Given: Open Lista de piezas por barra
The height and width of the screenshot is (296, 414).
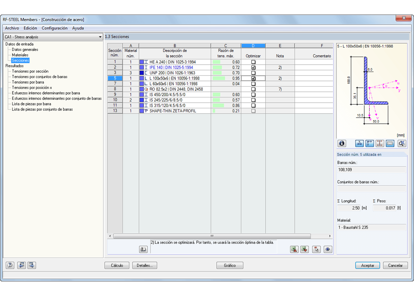Looking at the screenshot, I should point(32,104).
